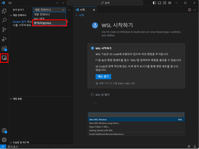Open the Accounts icon

[x=4, y=131]
